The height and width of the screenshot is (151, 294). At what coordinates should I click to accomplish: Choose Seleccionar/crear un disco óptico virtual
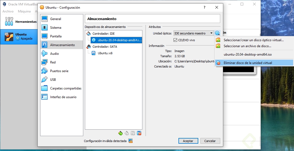click(254, 40)
